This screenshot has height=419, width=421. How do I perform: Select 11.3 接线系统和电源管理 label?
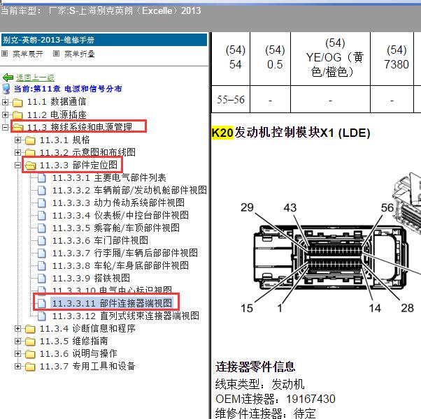[80, 127]
